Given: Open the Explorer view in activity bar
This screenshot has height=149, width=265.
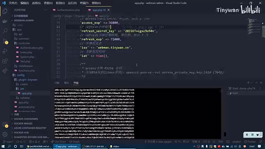Looking at the screenshot, I should (5, 11).
